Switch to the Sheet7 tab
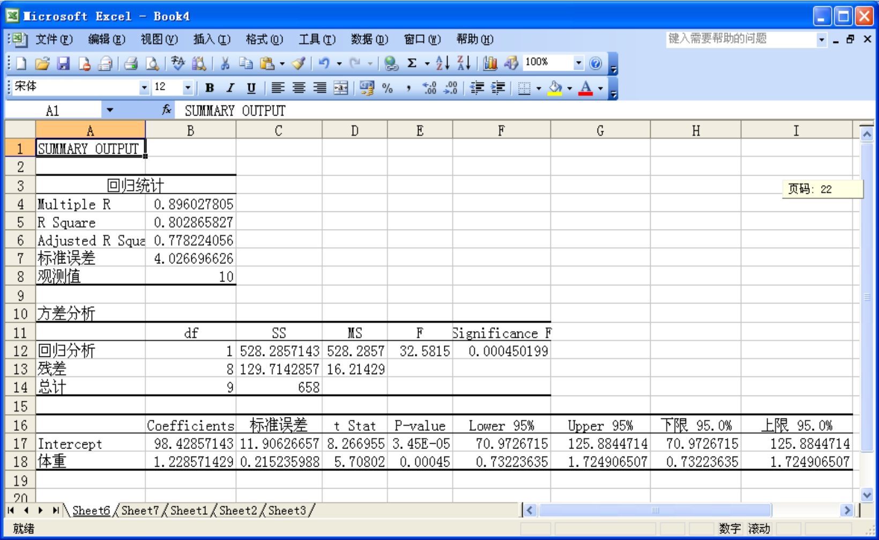Image resolution: width=879 pixels, height=540 pixels. [140, 511]
